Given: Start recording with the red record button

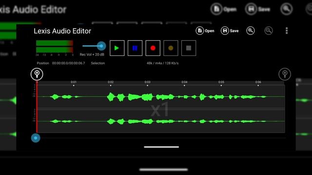Looking at the screenshot, I should click(x=153, y=48).
